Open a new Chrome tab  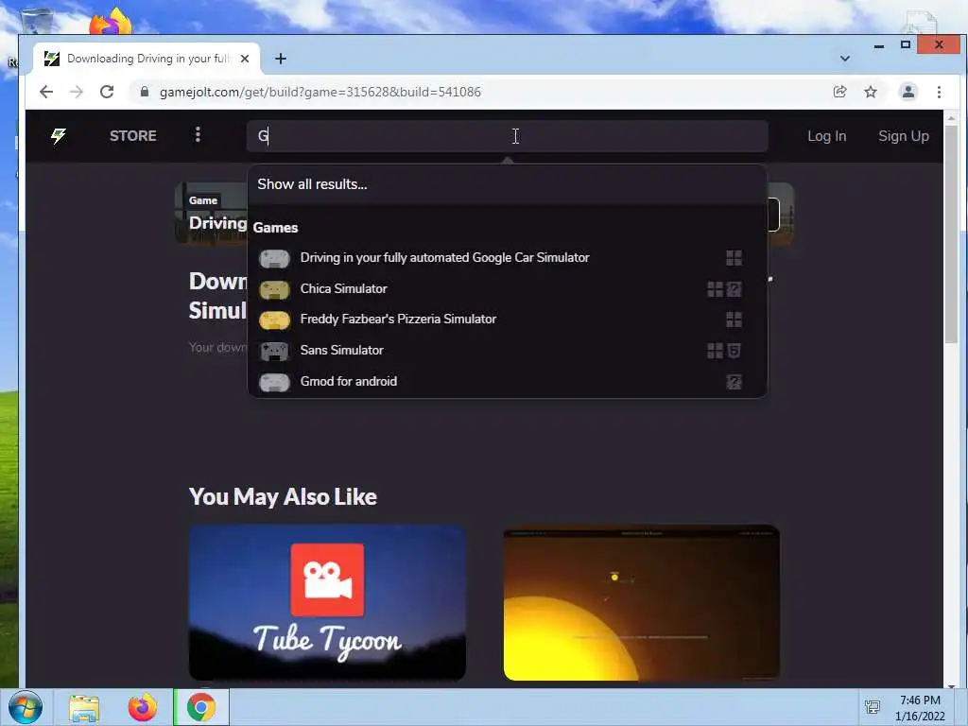281,59
